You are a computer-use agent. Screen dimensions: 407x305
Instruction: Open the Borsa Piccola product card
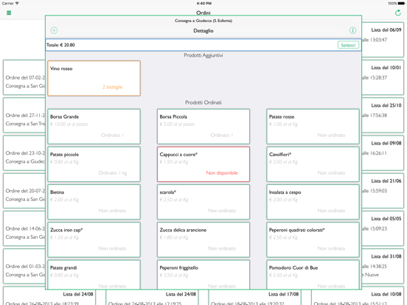pyautogui.click(x=204, y=126)
